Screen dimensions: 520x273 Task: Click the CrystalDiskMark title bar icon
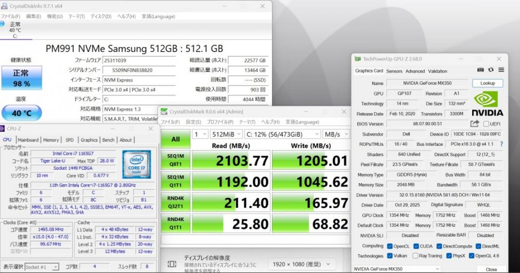coord(164,112)
